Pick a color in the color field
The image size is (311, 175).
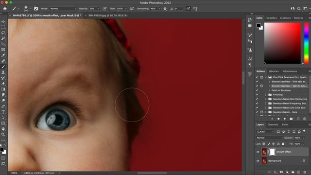click(282, 43)
